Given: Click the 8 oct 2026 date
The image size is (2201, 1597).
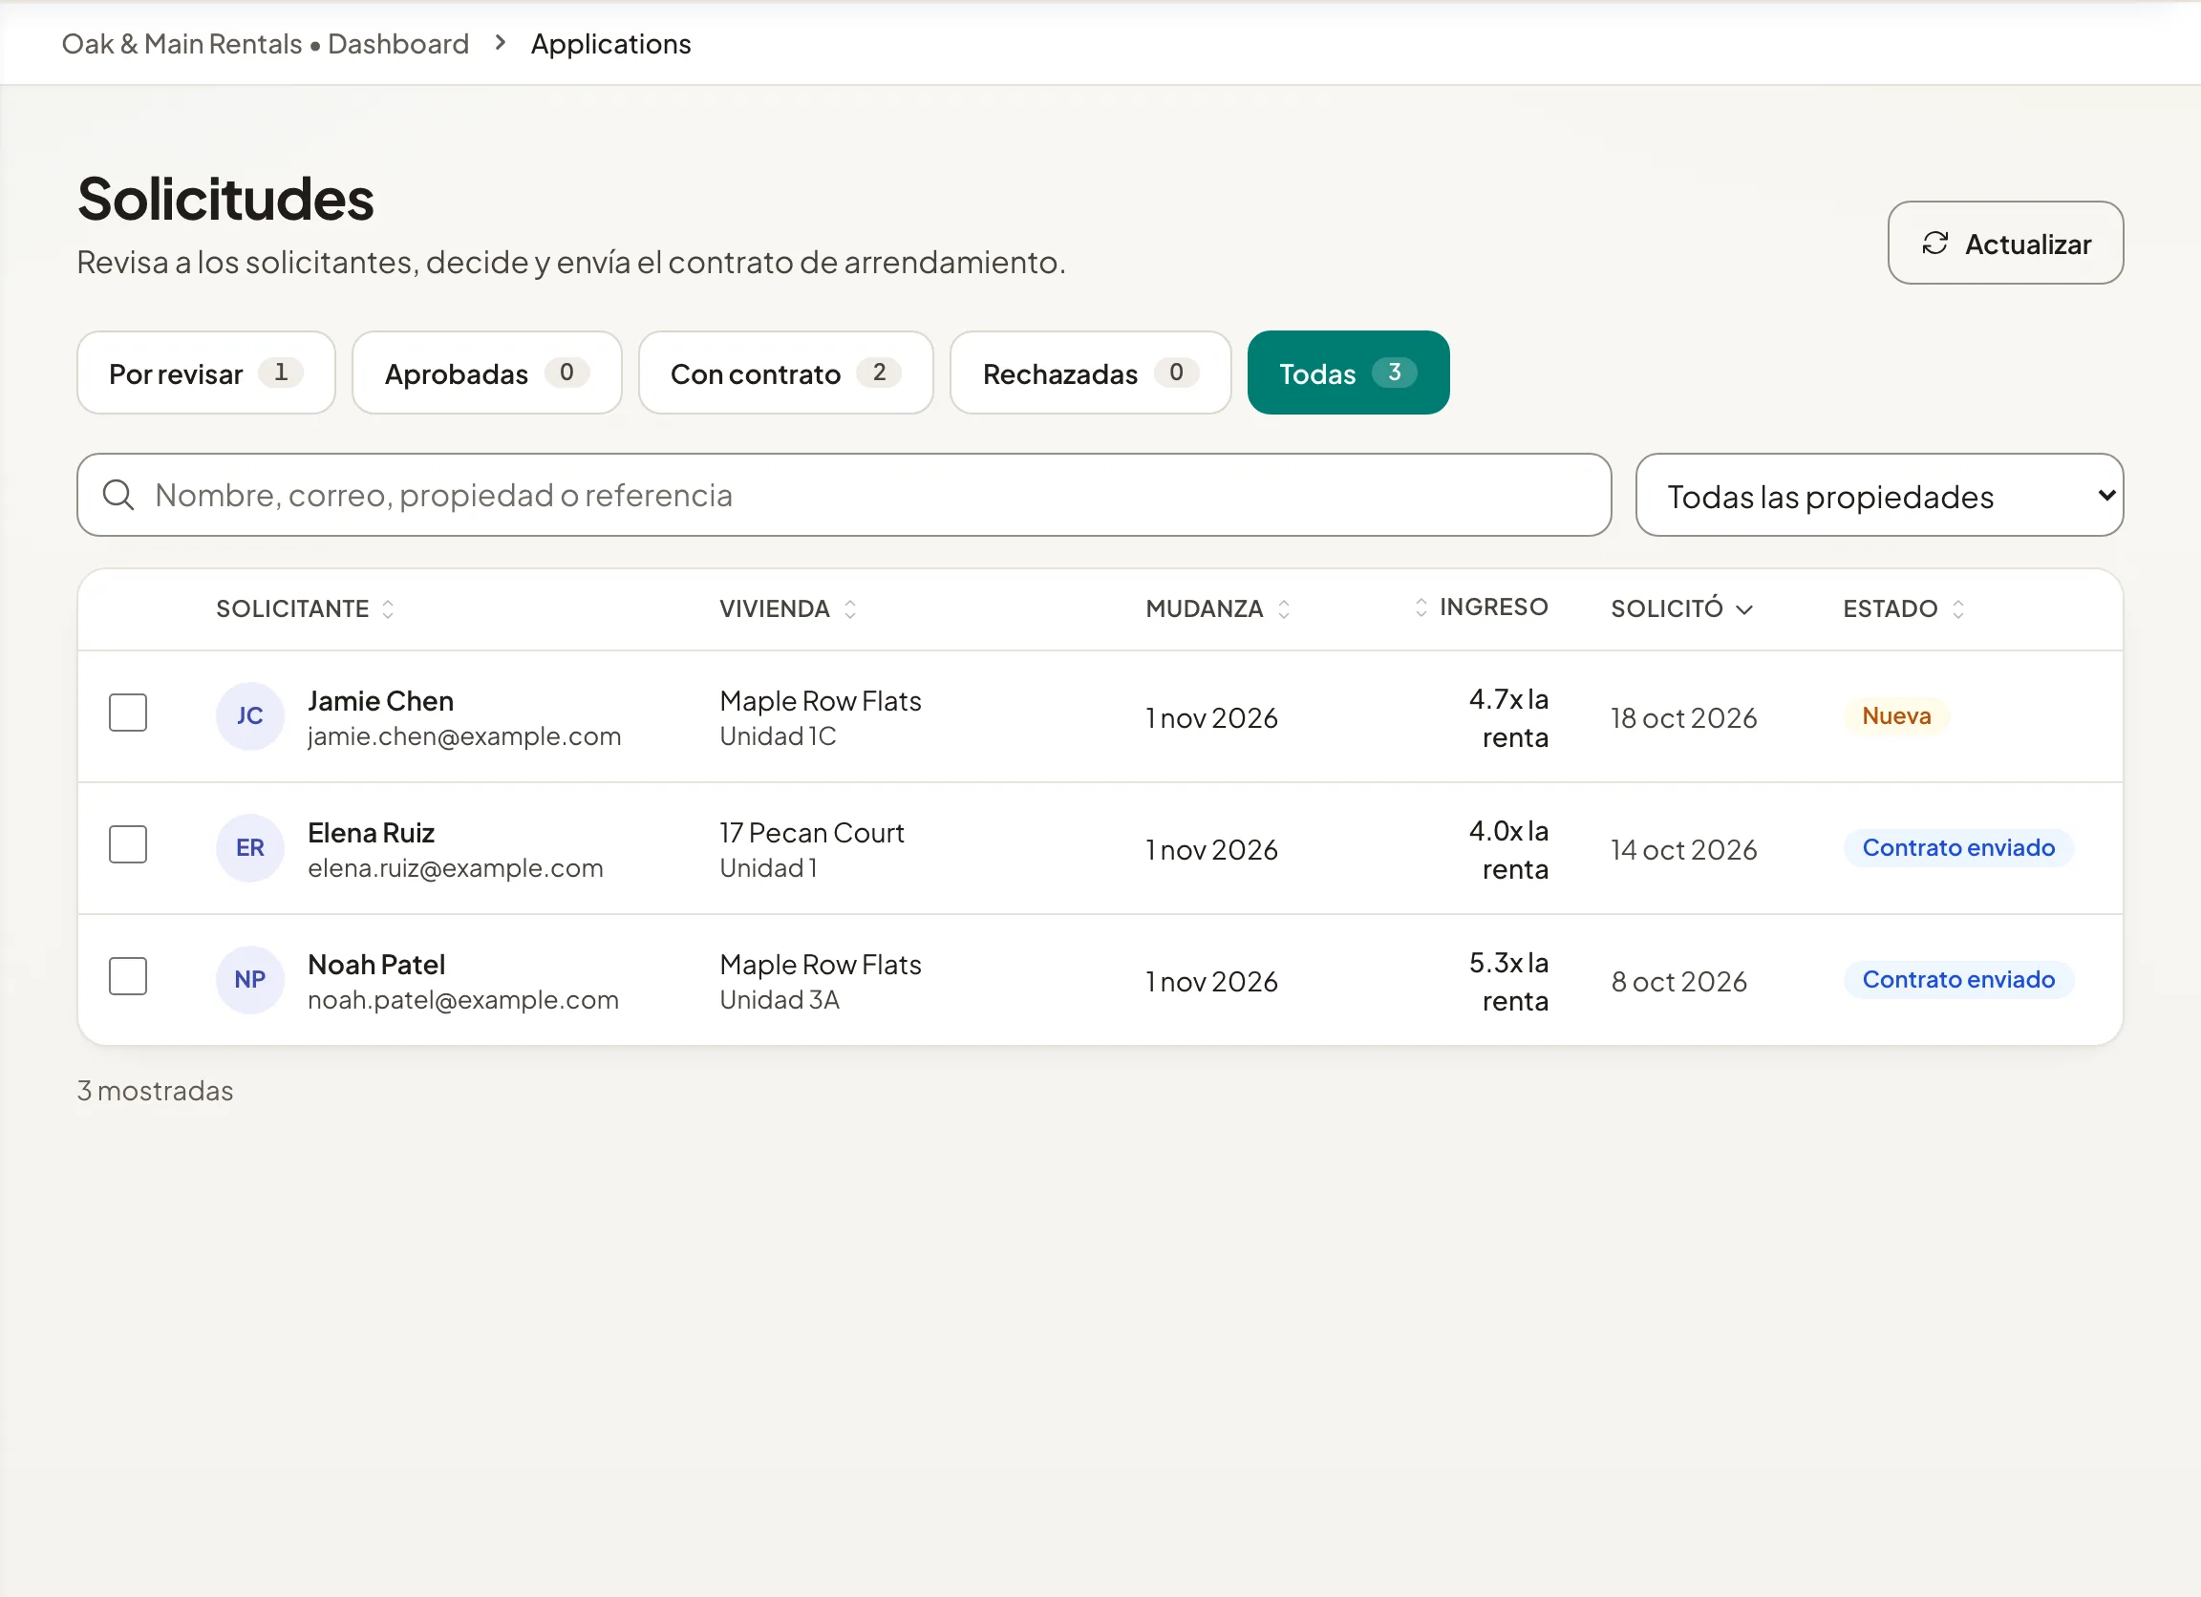Looking at the screenshot, I should 1678,982.
